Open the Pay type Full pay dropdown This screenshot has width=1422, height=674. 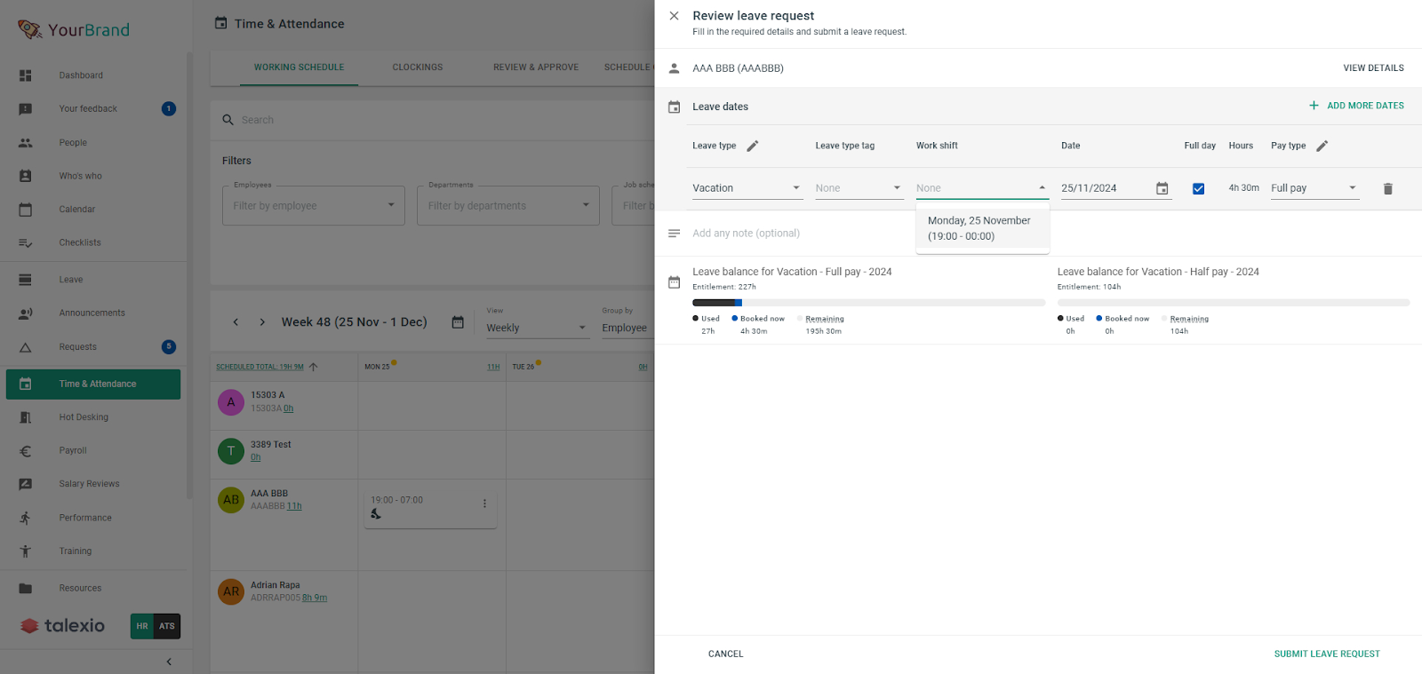pyautogui.click(x=1314, y=188)
